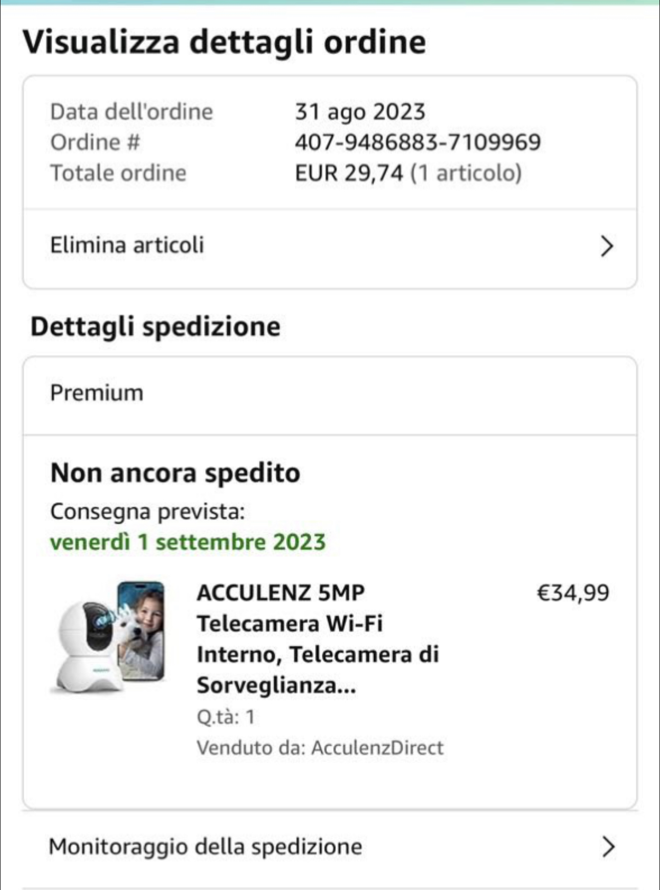660x890 pixels.
Task: Click the Totale ordine label
Action: click(118, 173)
